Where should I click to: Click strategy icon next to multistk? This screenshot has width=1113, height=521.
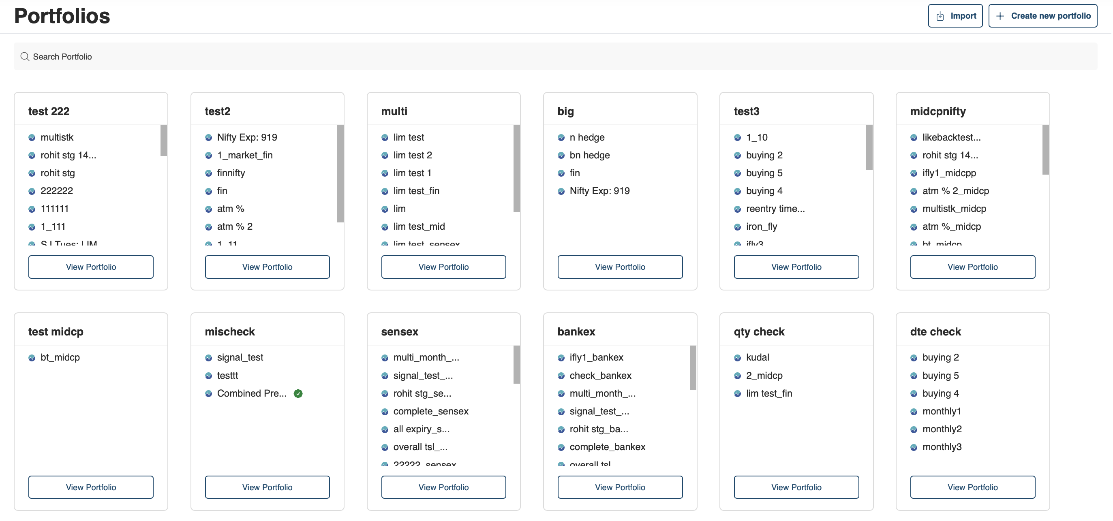point(32,137)
